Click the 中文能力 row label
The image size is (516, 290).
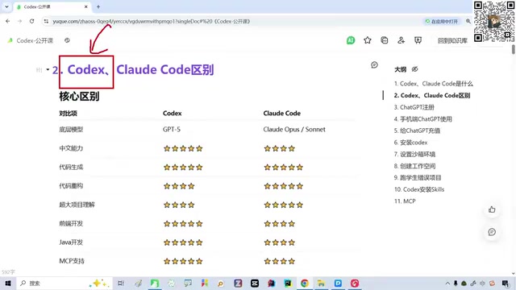pyautogui.click(x=71, y=148)
